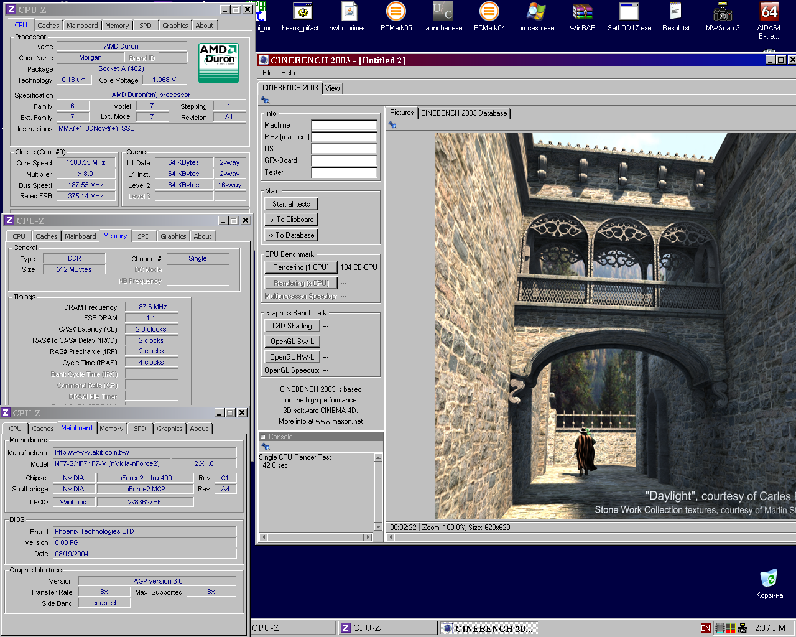796x637 pixels.
Task: Click console scrollbar down arrow
Action: (377, 527)
